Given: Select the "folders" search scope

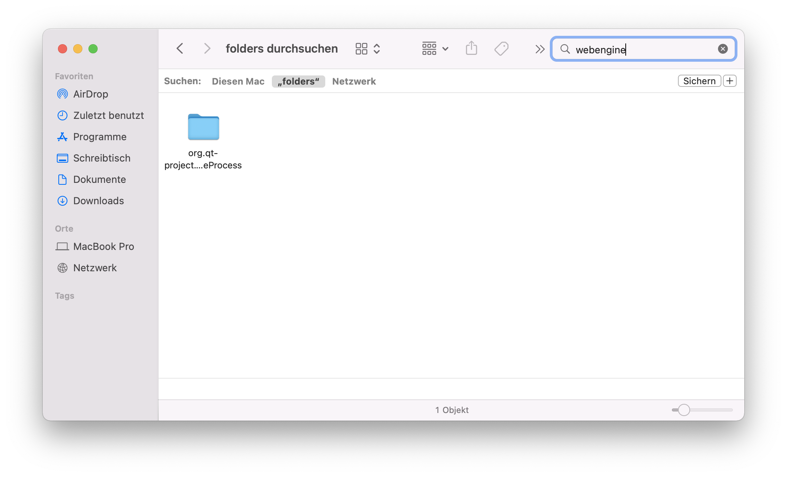Looking at the screenshot, I should [298, 81].
